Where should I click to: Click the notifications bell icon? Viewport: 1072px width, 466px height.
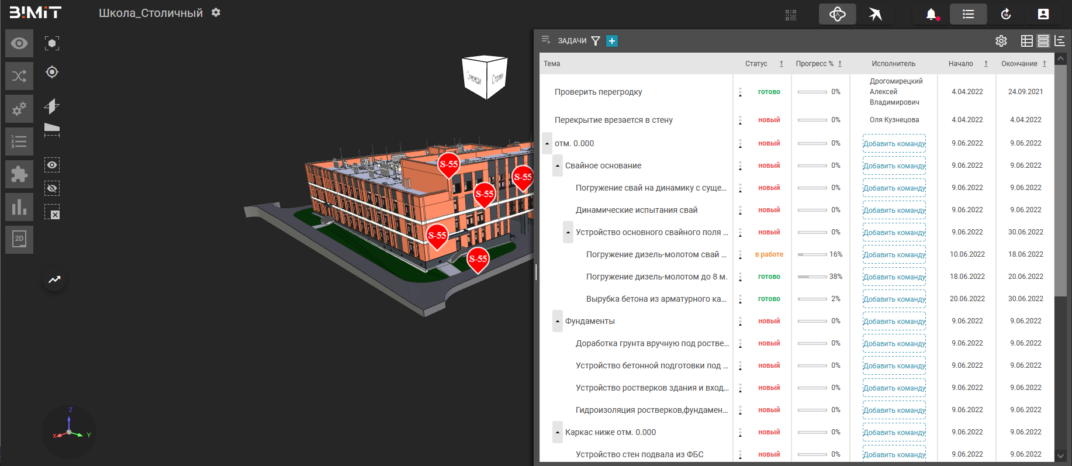click(931, 14)
